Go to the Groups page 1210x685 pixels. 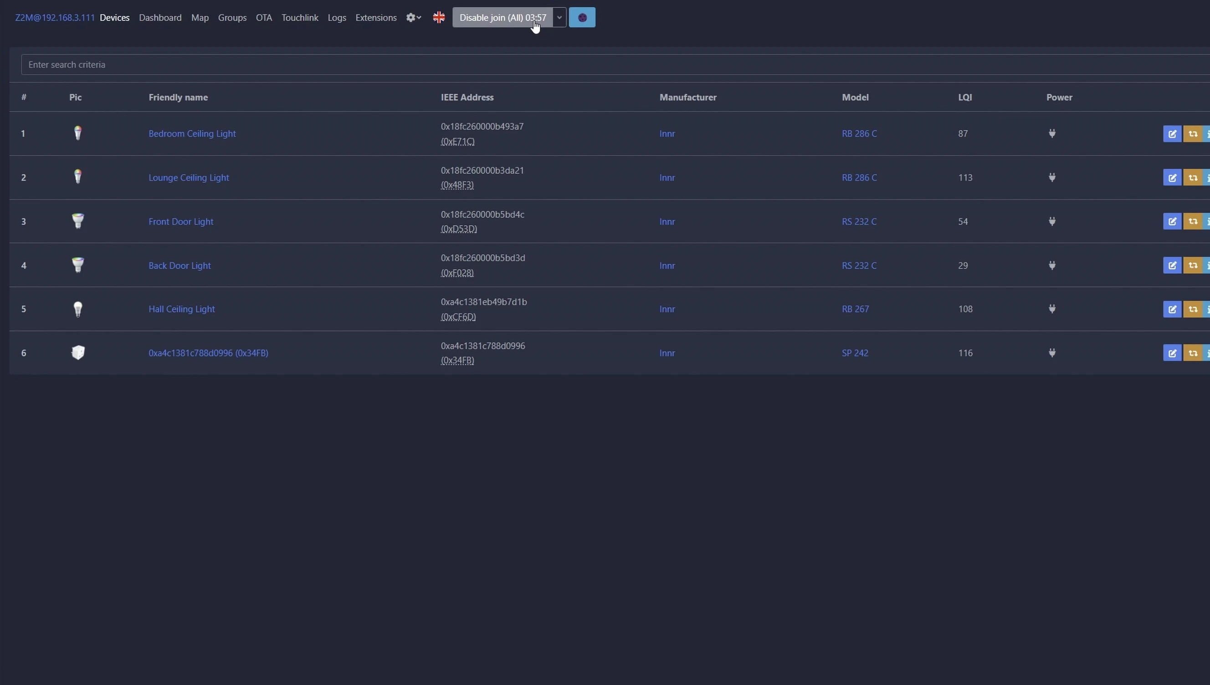coord(232,17)
